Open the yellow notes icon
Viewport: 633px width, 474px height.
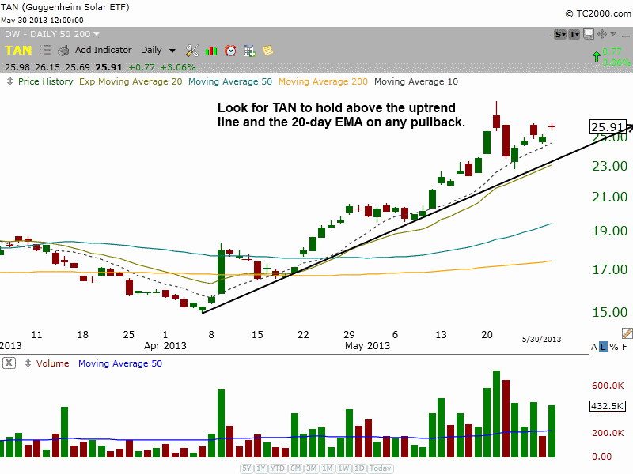point(268,50)
